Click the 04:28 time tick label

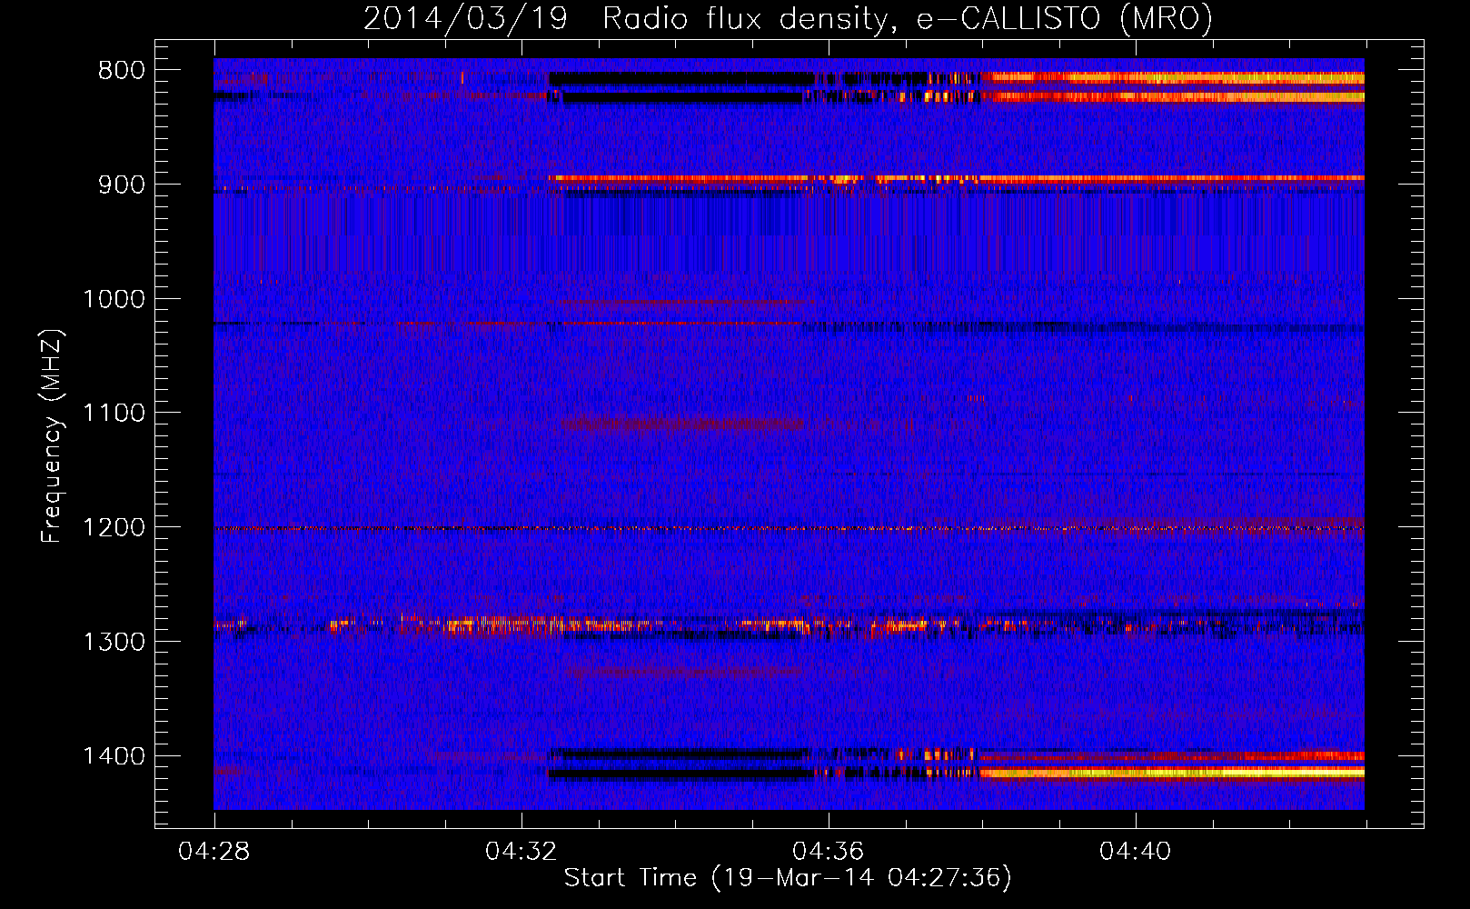pyautogui.click(x=214, y=852)
